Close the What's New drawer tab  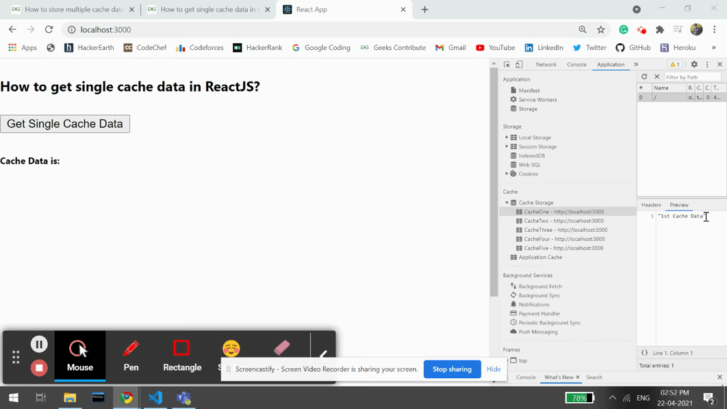pyautogui.click(x=578, y=377)
